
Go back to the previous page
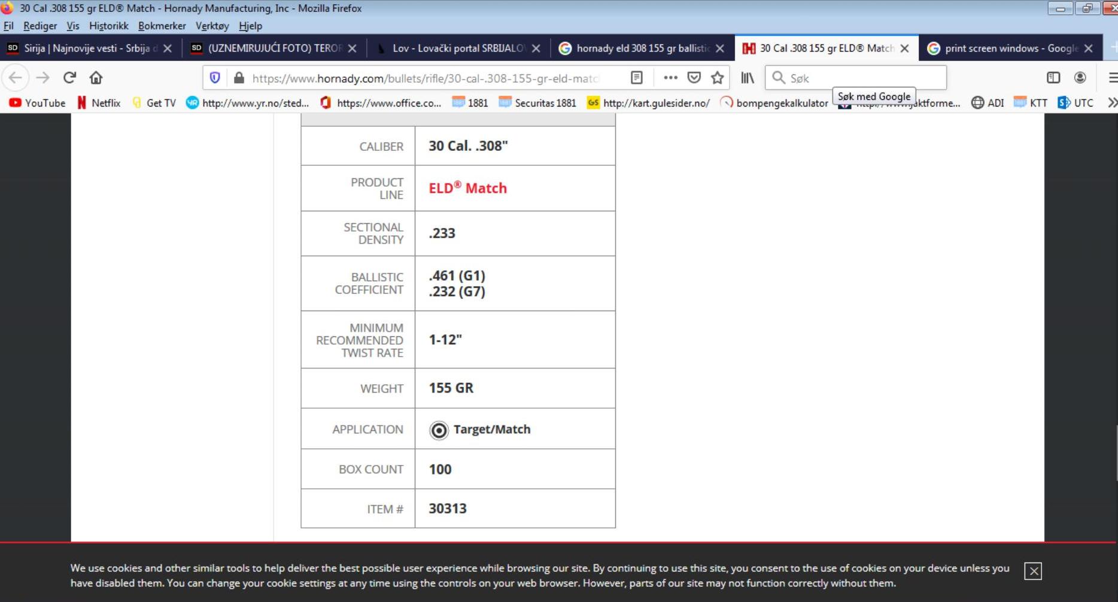coord(16,78)
